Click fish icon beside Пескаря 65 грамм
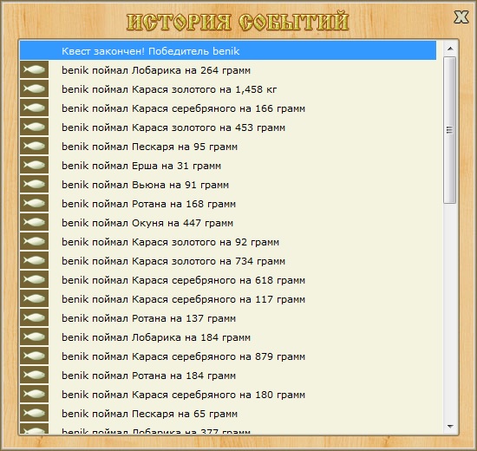477x451 pixels. (x=34, y=413)
